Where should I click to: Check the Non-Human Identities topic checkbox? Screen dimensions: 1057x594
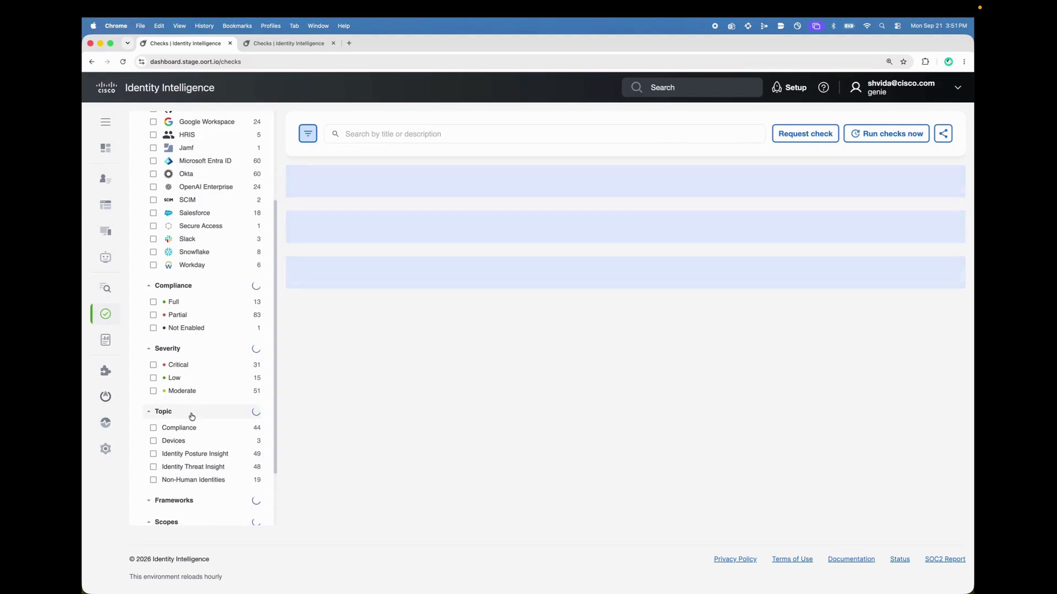pos(153,480)
